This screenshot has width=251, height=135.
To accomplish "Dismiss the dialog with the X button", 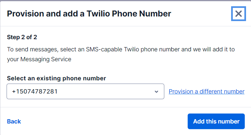I will tap(238, 13).
